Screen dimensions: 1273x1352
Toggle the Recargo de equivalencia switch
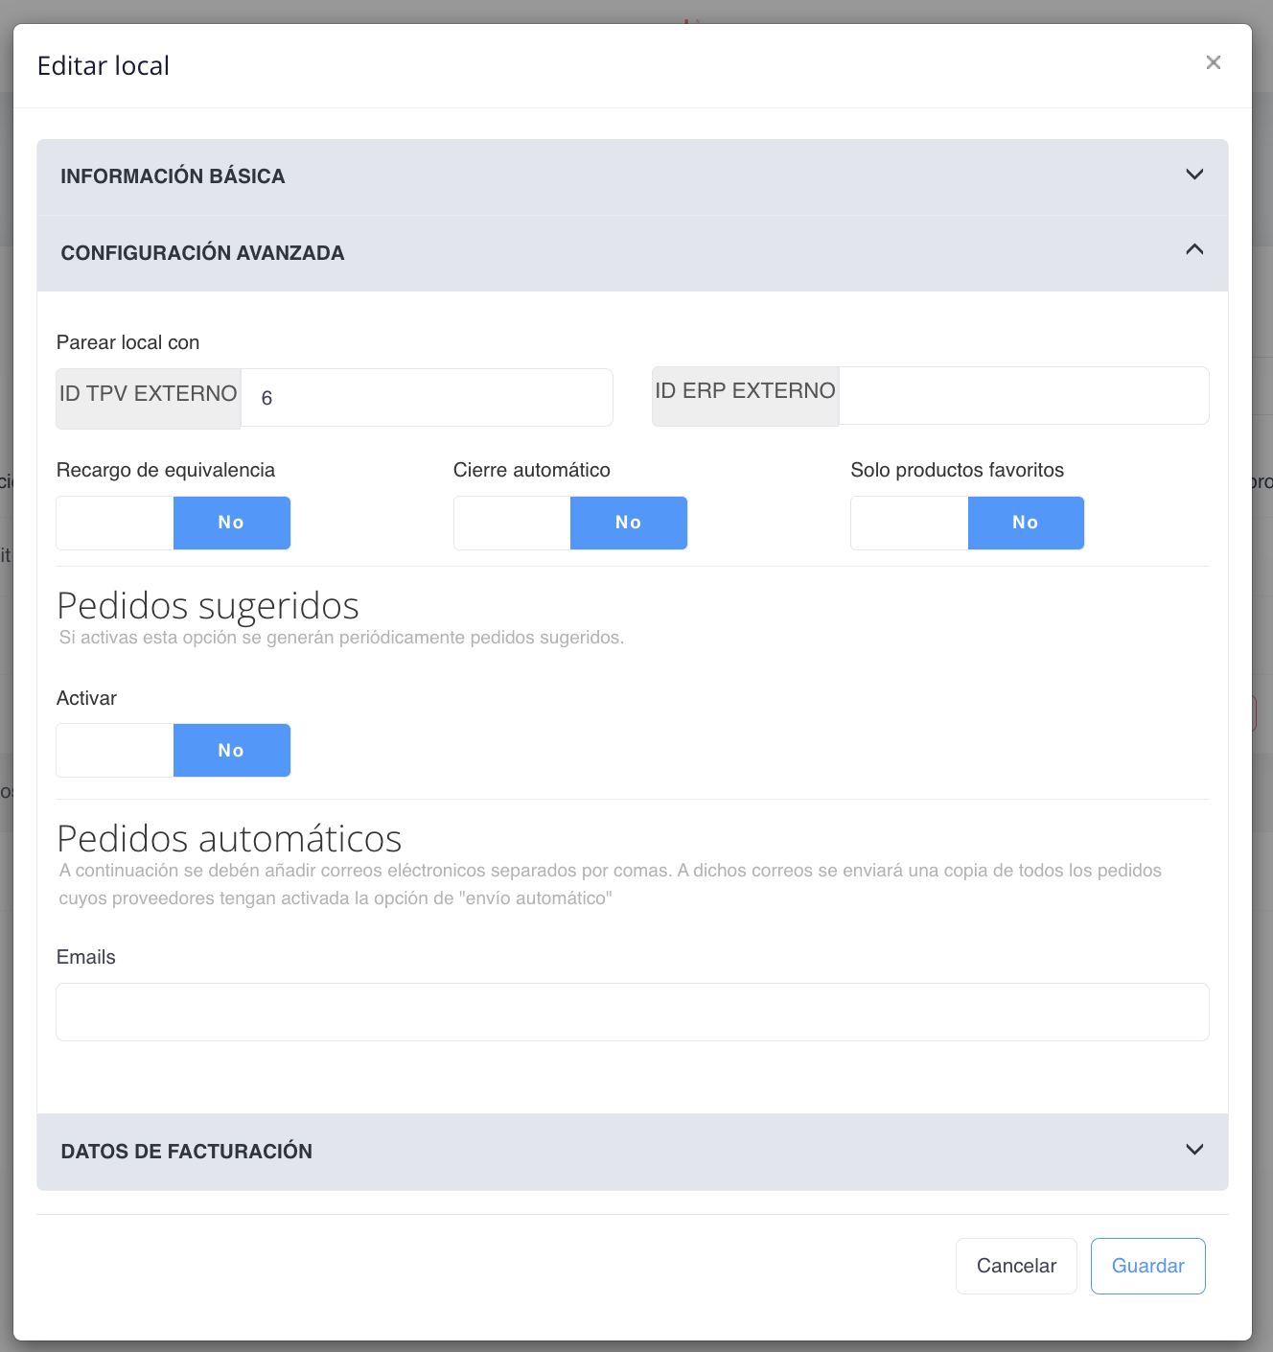[174, 523]
